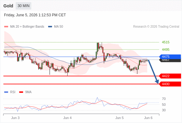Image resolution: width=182 pixels, height=123 pixels.
Task: Click the red 4400 support price tag
Action: 170,84
